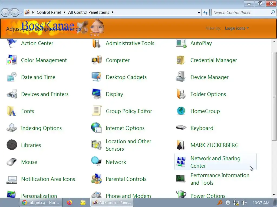Open the Folder Options icon

pyautogui.click(x=181, y=94)
